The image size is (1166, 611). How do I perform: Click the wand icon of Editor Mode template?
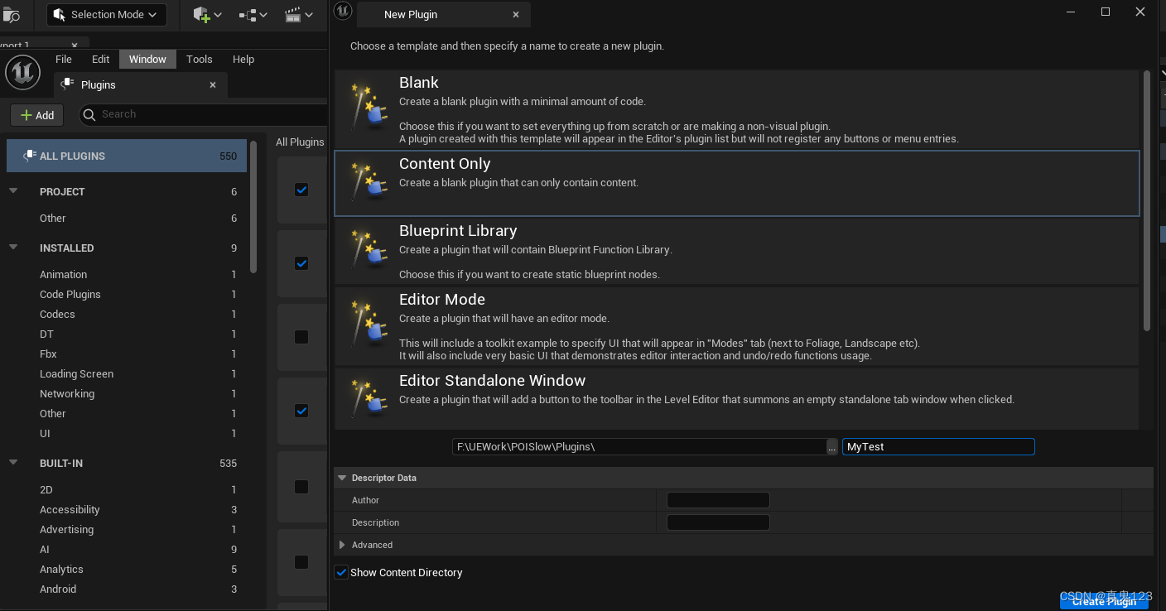(368, 323)
